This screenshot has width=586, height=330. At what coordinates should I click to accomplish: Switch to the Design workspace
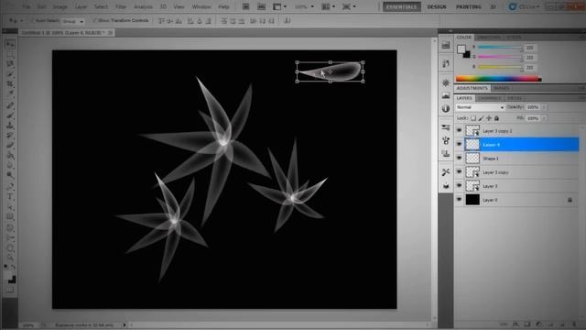click(436, 6)
